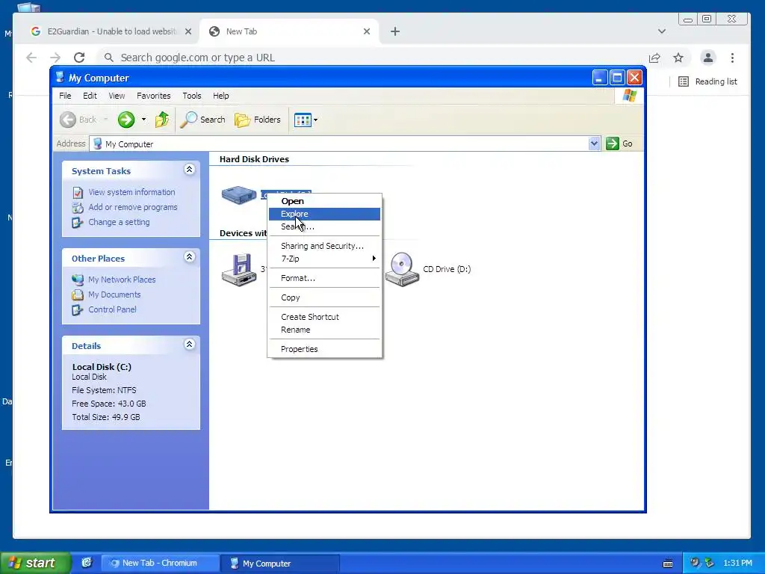Viewport: 765px width, 574px height.
Task: Toggle the Folders pane button
Action: [x=258, y=120]
